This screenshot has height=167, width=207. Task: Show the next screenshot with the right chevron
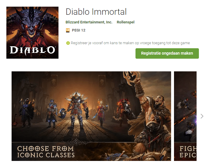tap(202, 116)
